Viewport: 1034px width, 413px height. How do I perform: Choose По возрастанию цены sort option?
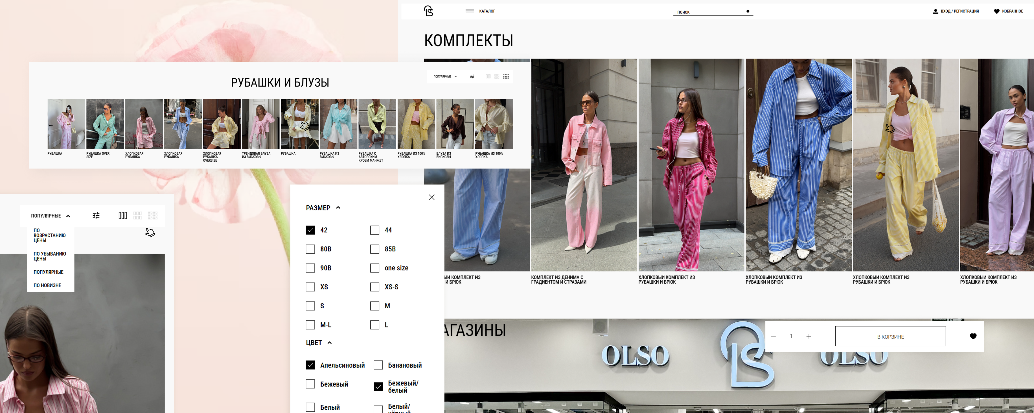pos(49,235)
